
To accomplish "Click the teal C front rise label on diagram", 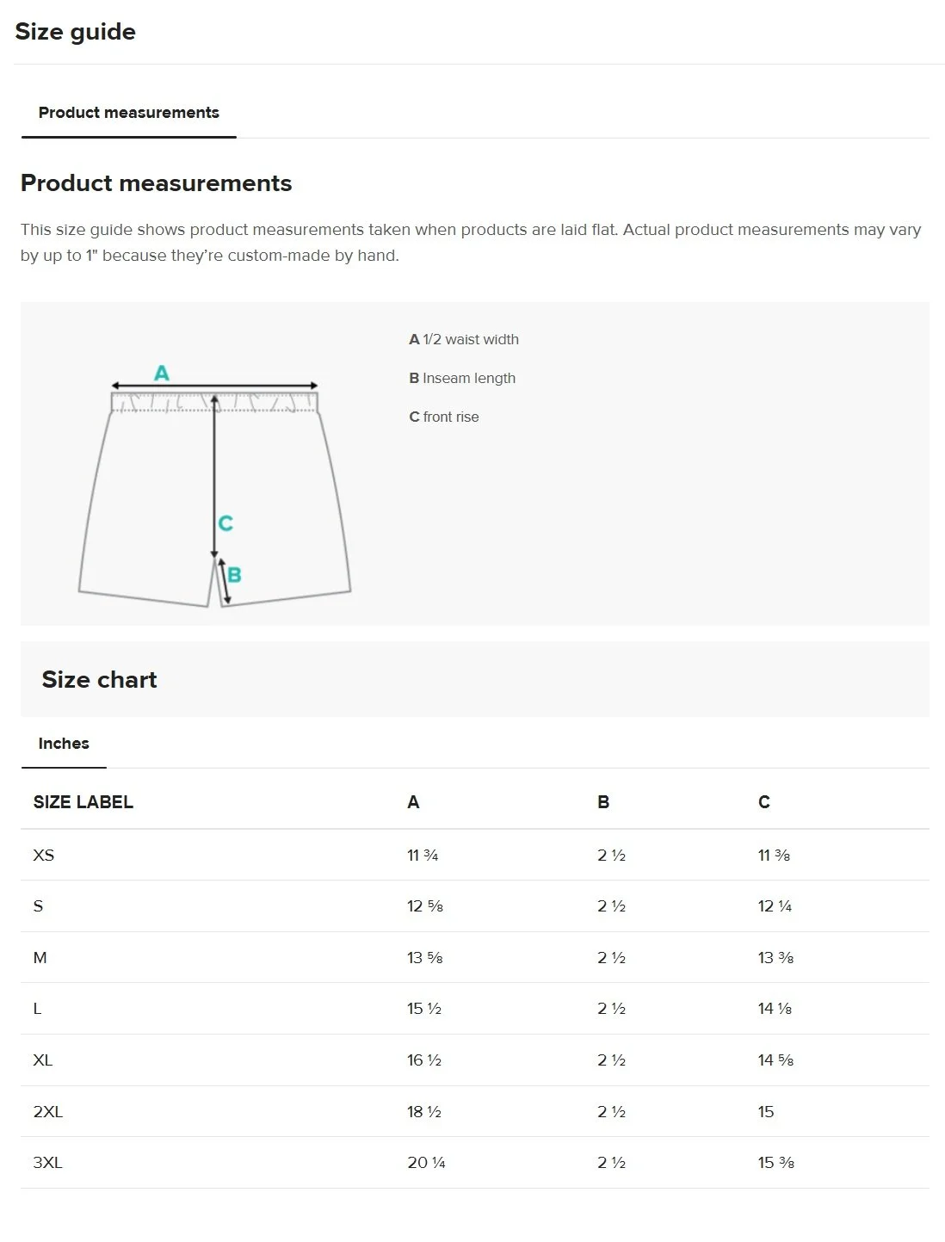I will (225, 523).
